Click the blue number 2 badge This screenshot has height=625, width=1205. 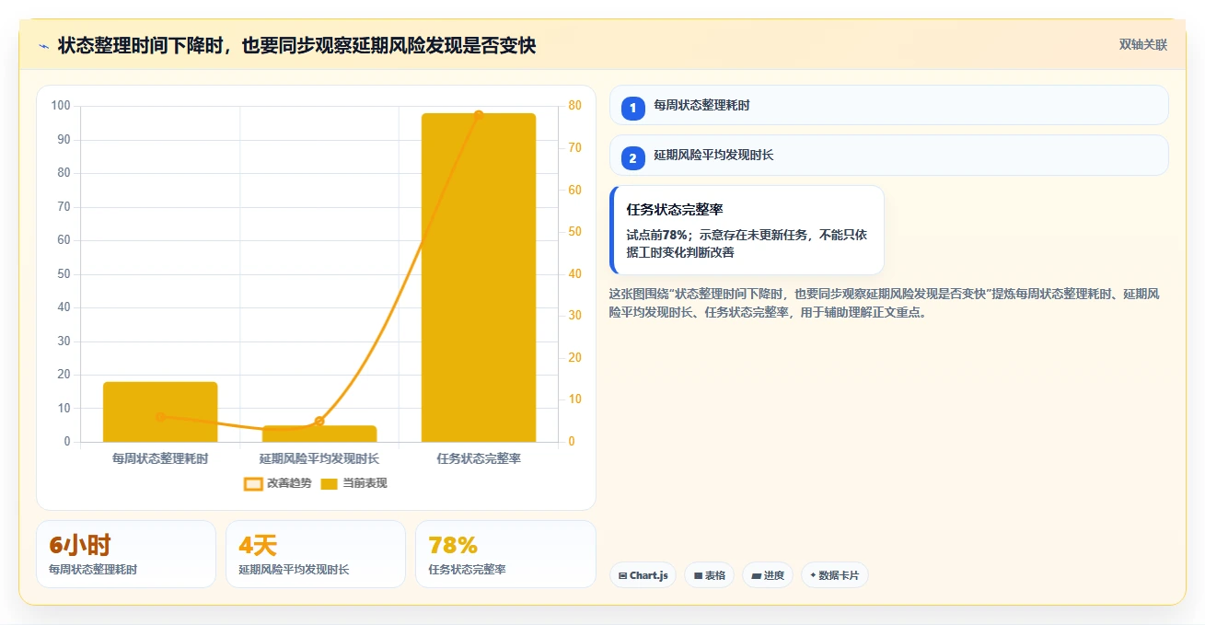coord(632,158)
